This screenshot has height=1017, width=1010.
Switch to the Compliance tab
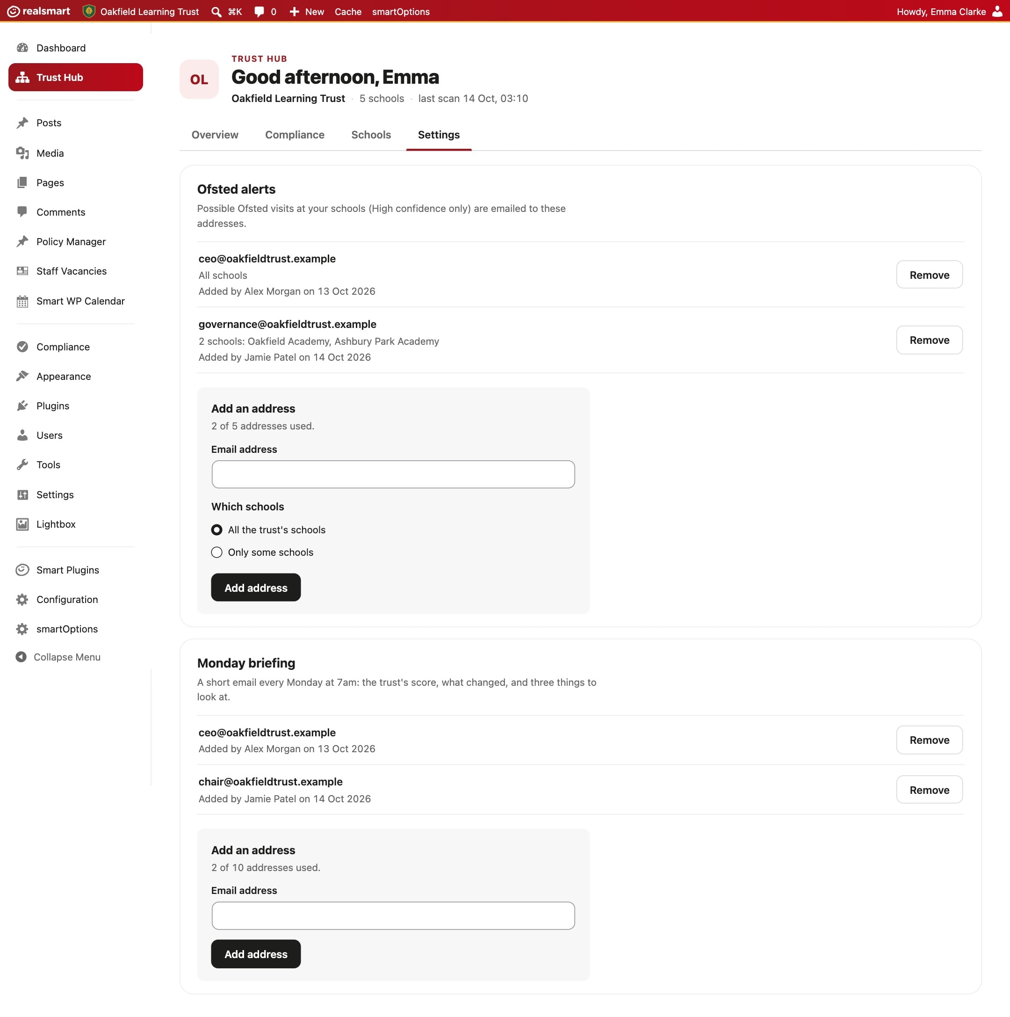295,135
